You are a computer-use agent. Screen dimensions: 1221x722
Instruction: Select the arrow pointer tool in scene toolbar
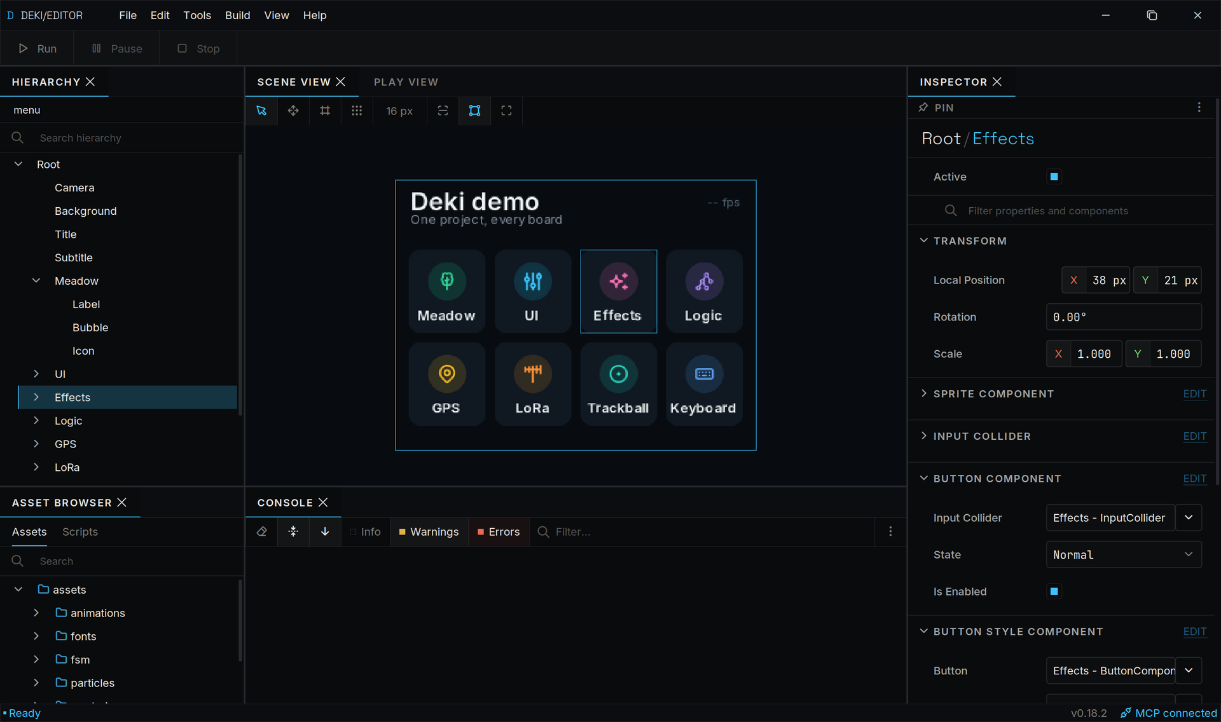[x=261, y=111]
